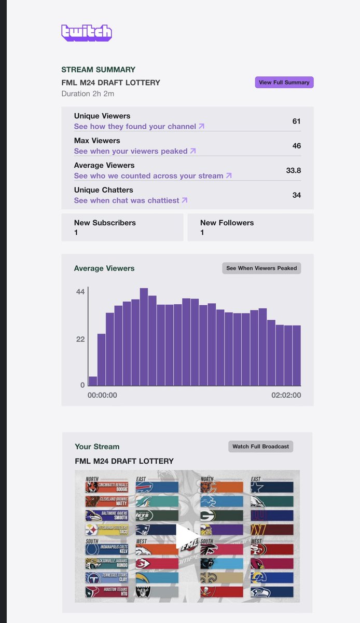This screenshot has width=360, height=623.
Task: Click the chart axis label 44
Action: coord(80,292)
